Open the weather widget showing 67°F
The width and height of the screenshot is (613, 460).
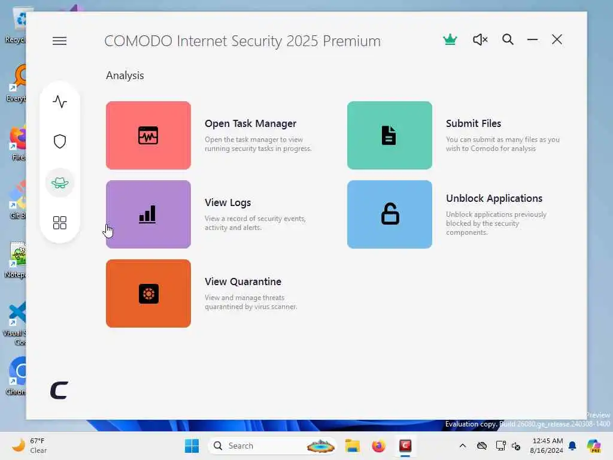(29, 446)
